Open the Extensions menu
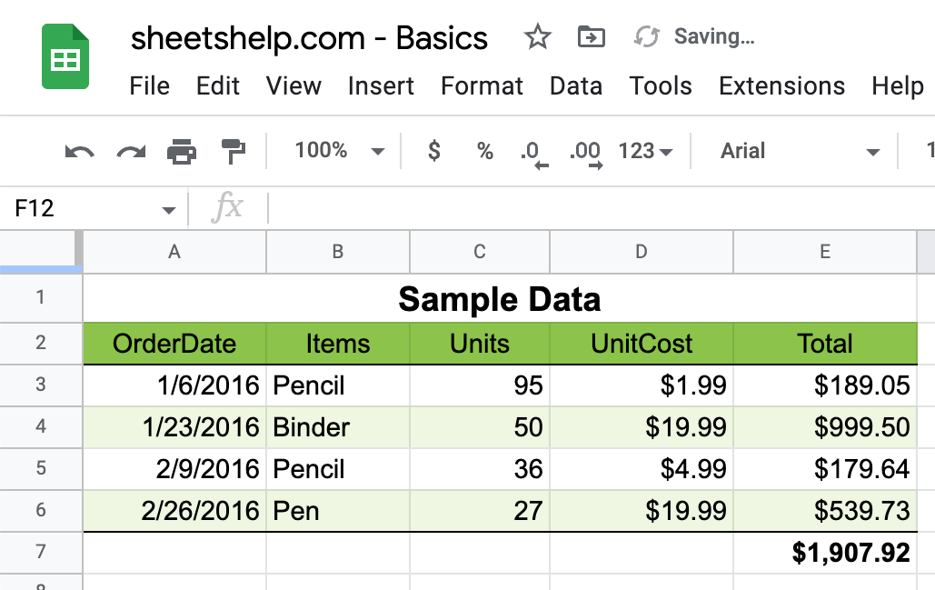This screenshot has height=590, width=935. point(781,86)
